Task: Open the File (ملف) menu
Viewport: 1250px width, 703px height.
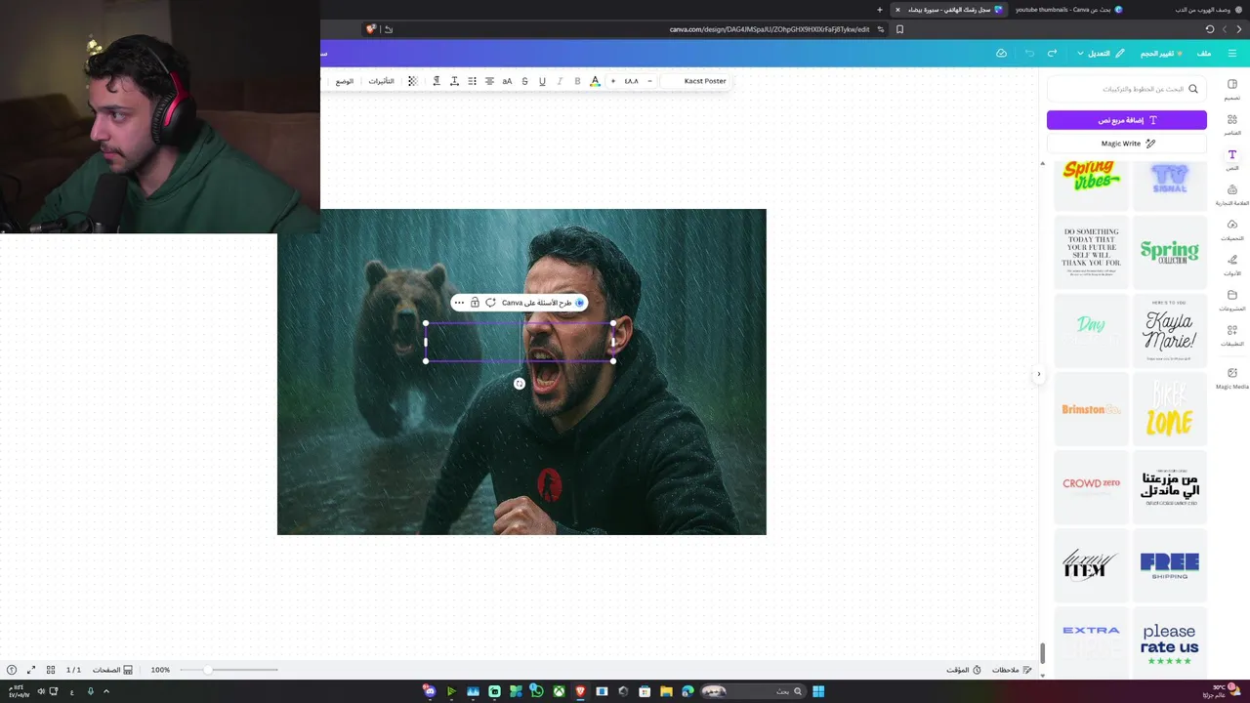Action: 1204,53
